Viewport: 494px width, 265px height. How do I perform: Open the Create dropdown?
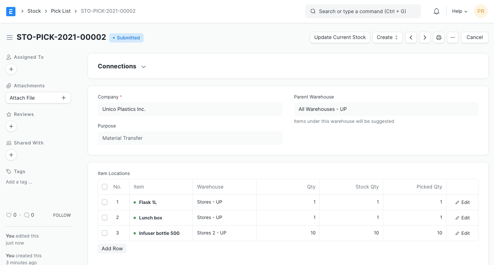click(387, 37)
